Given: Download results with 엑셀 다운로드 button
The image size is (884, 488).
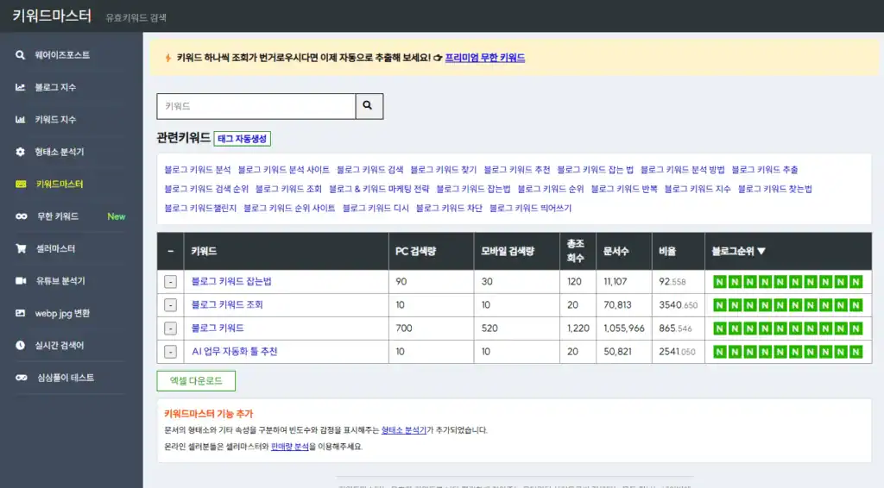Looking at the screenshot, I should pos(196,381).
